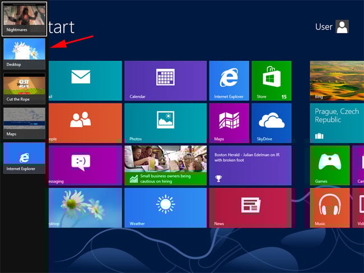Open the Weather tile
Screen dimensions: 364x273
point(166,208)
